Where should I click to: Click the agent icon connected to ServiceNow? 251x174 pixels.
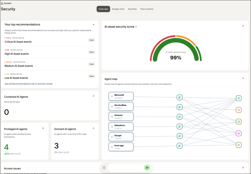tap(179, 107)
